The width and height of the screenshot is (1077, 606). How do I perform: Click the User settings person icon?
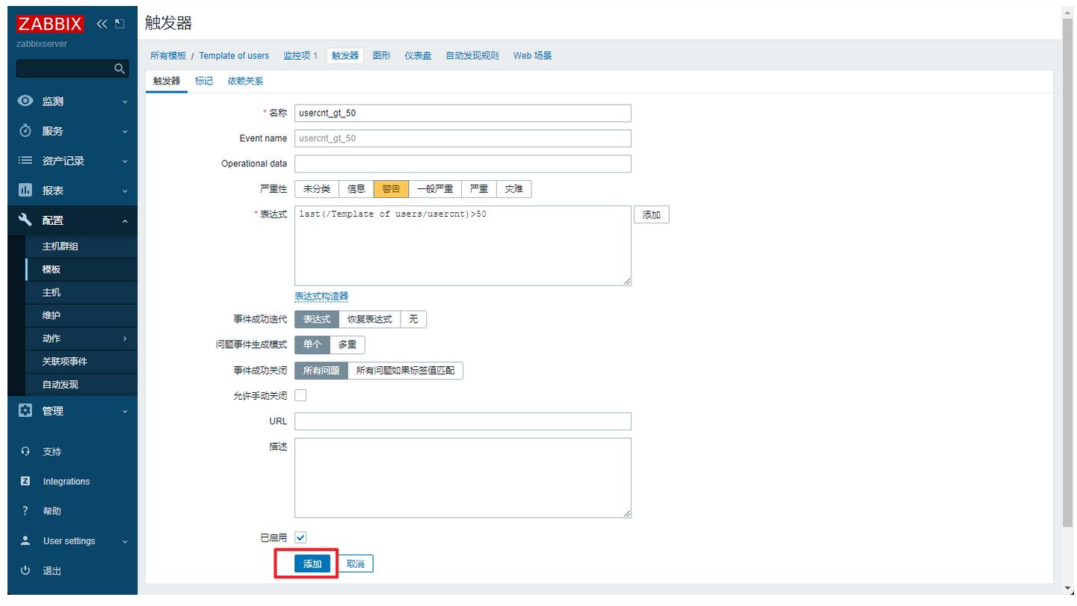[25, 540]
